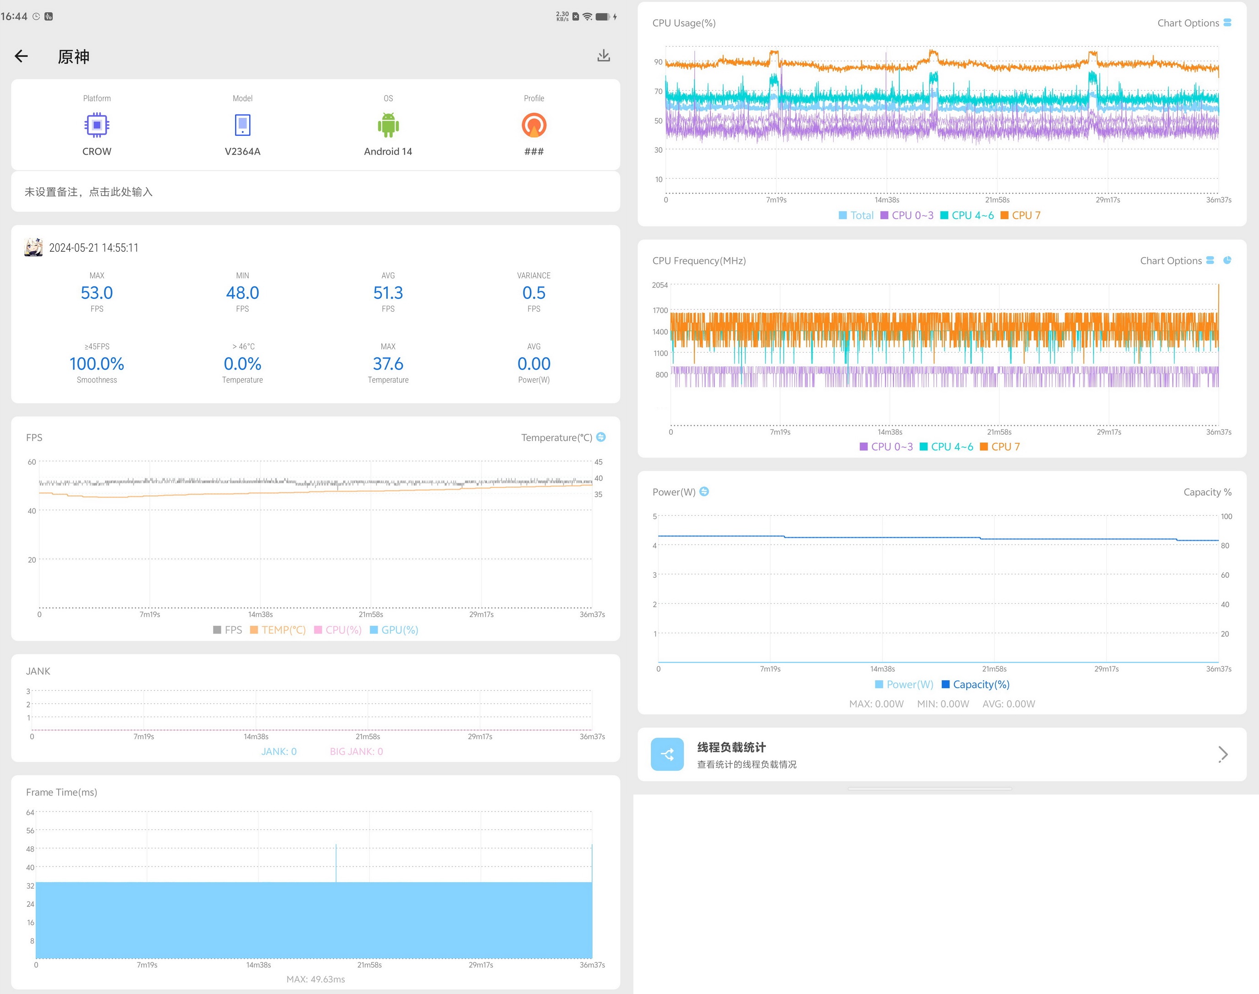The height and width of the screenshot is (994, 1259).
Task: Click the orange Profile icon
Action: (533, 125)
